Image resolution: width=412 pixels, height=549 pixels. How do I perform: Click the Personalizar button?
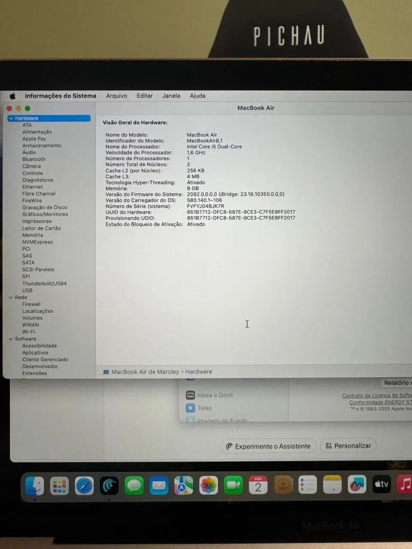(x=348, y=446)
